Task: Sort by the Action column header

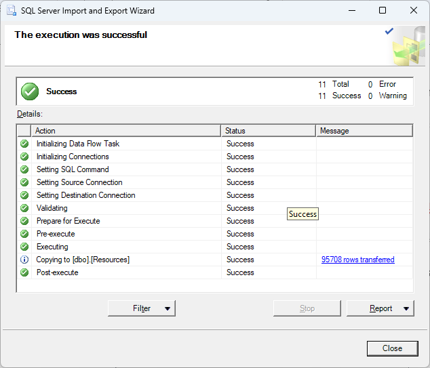Action: tap(126, 131)
